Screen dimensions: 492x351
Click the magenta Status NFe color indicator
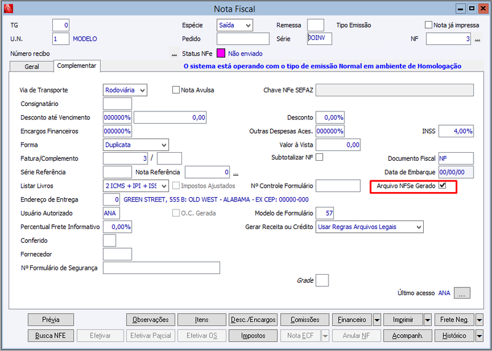[221, 54]
